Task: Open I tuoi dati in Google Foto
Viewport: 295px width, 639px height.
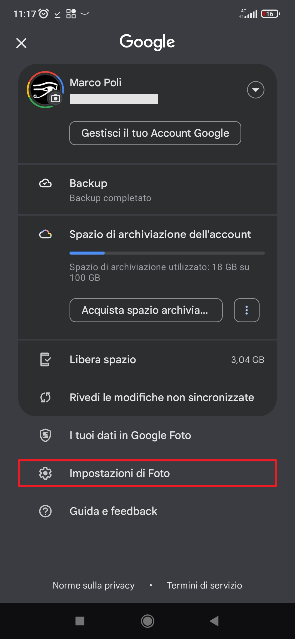Action: pyautogui.click(x=130, y=435)
